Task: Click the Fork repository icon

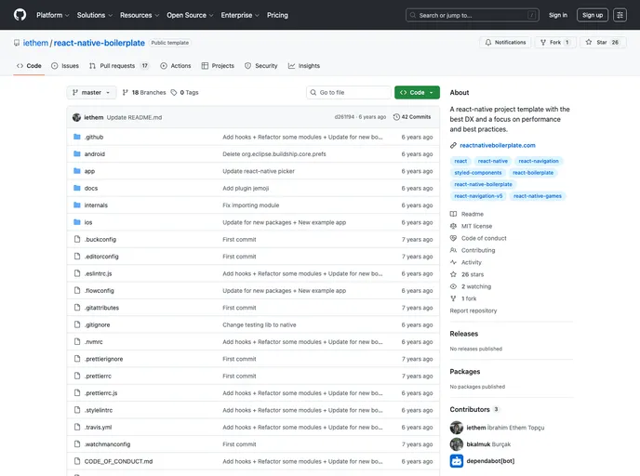Action: 543,42
